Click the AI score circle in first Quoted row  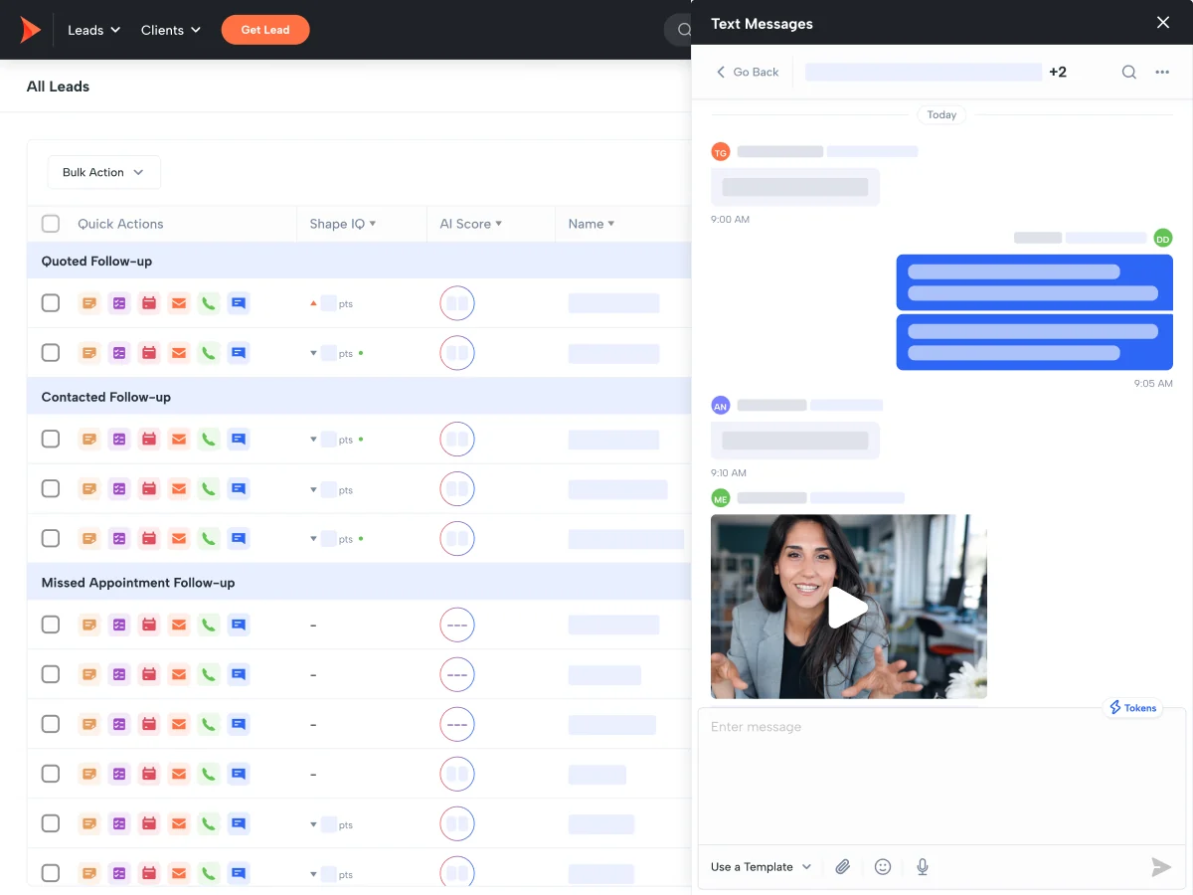pyautogui.click(x=457, y=303)
